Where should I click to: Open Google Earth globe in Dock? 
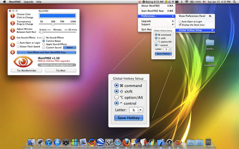(x=101, y=142)
